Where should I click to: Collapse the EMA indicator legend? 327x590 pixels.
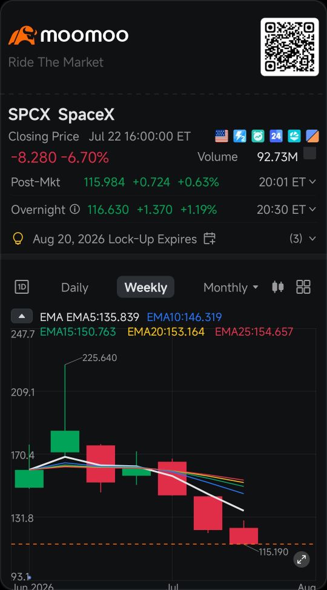(x=22, y=316)
